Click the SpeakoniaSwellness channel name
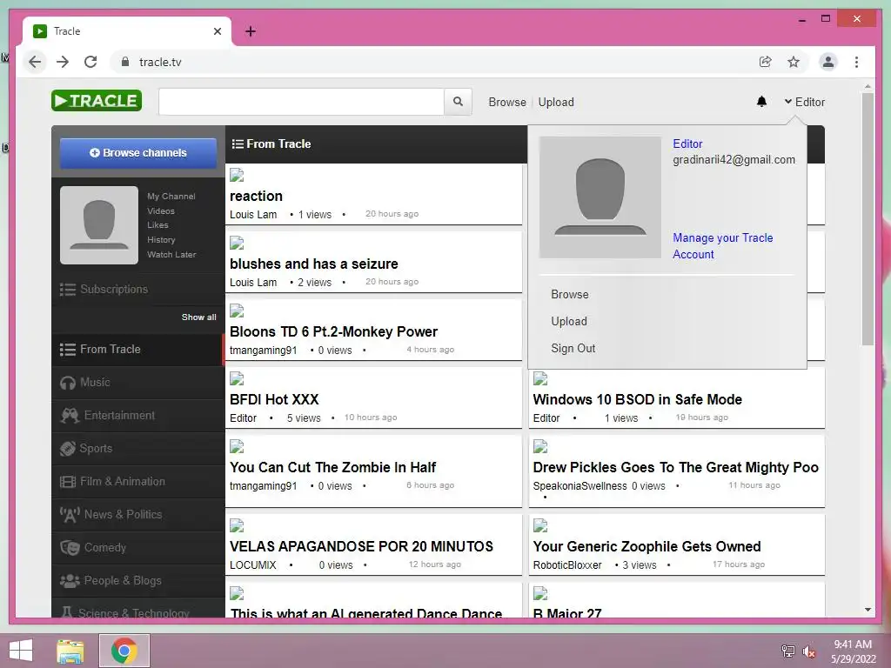 tap(579, 486)
